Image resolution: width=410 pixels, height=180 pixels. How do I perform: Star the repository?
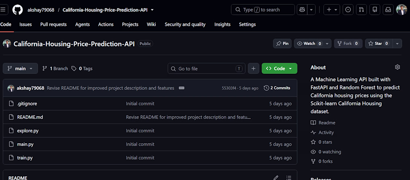(378, 43)
